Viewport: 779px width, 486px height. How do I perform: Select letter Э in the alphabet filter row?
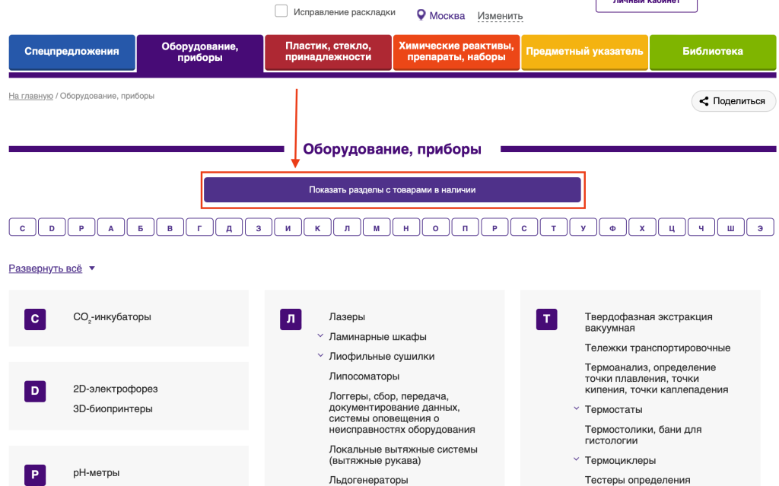tap(760, 227)
